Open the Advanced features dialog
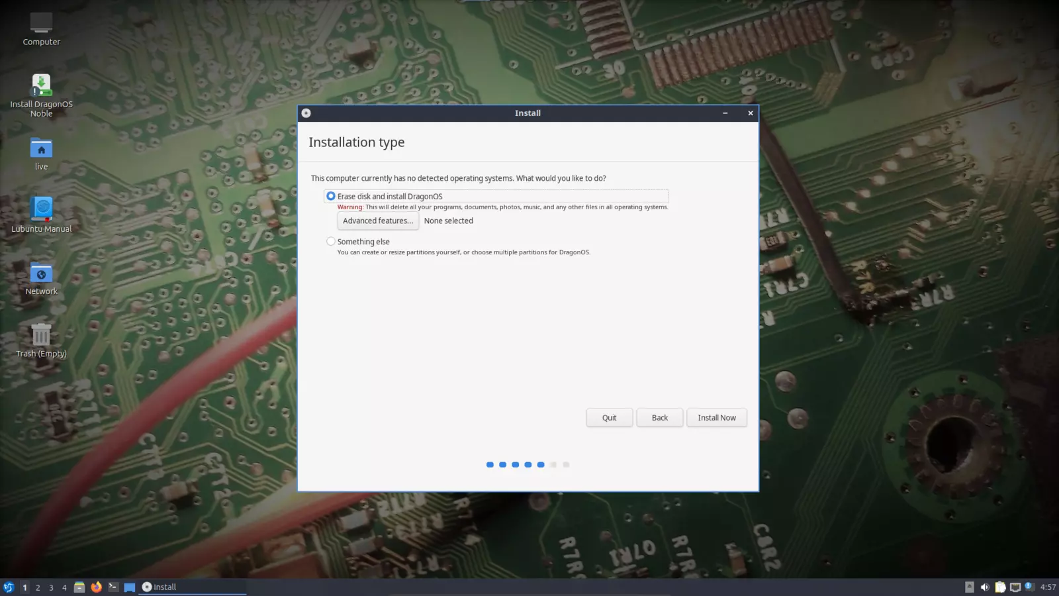The image size is (1059, 596). click(378, 221)
